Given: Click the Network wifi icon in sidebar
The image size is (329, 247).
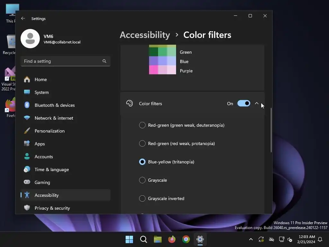Looking at the screenshot, I should pos(27,118).
